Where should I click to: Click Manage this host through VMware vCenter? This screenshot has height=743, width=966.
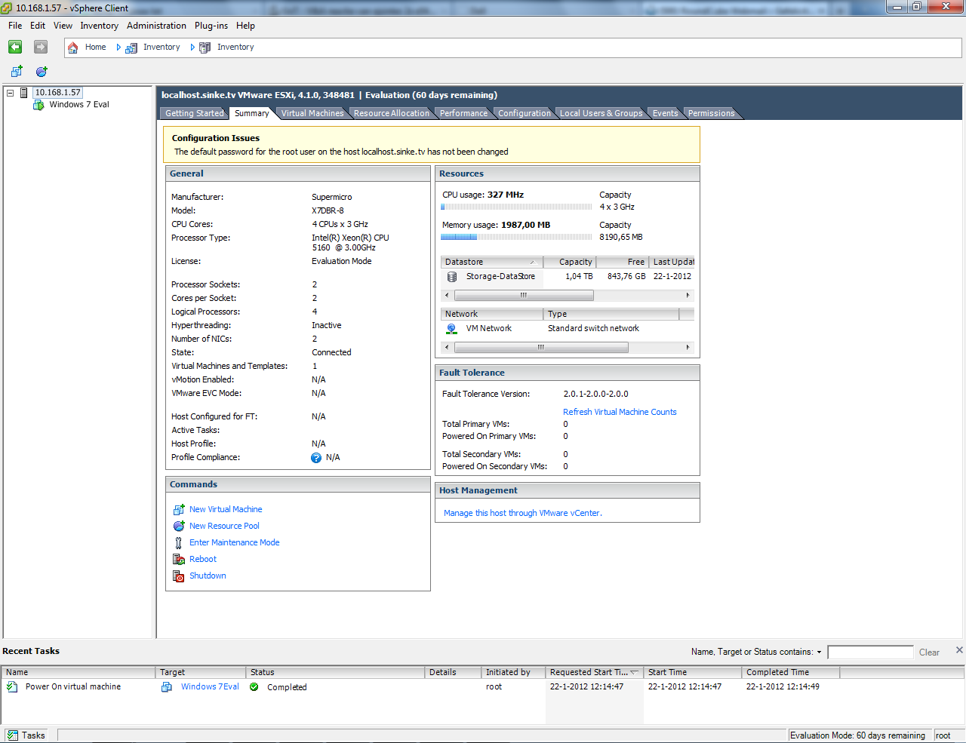tap(522, 513)
